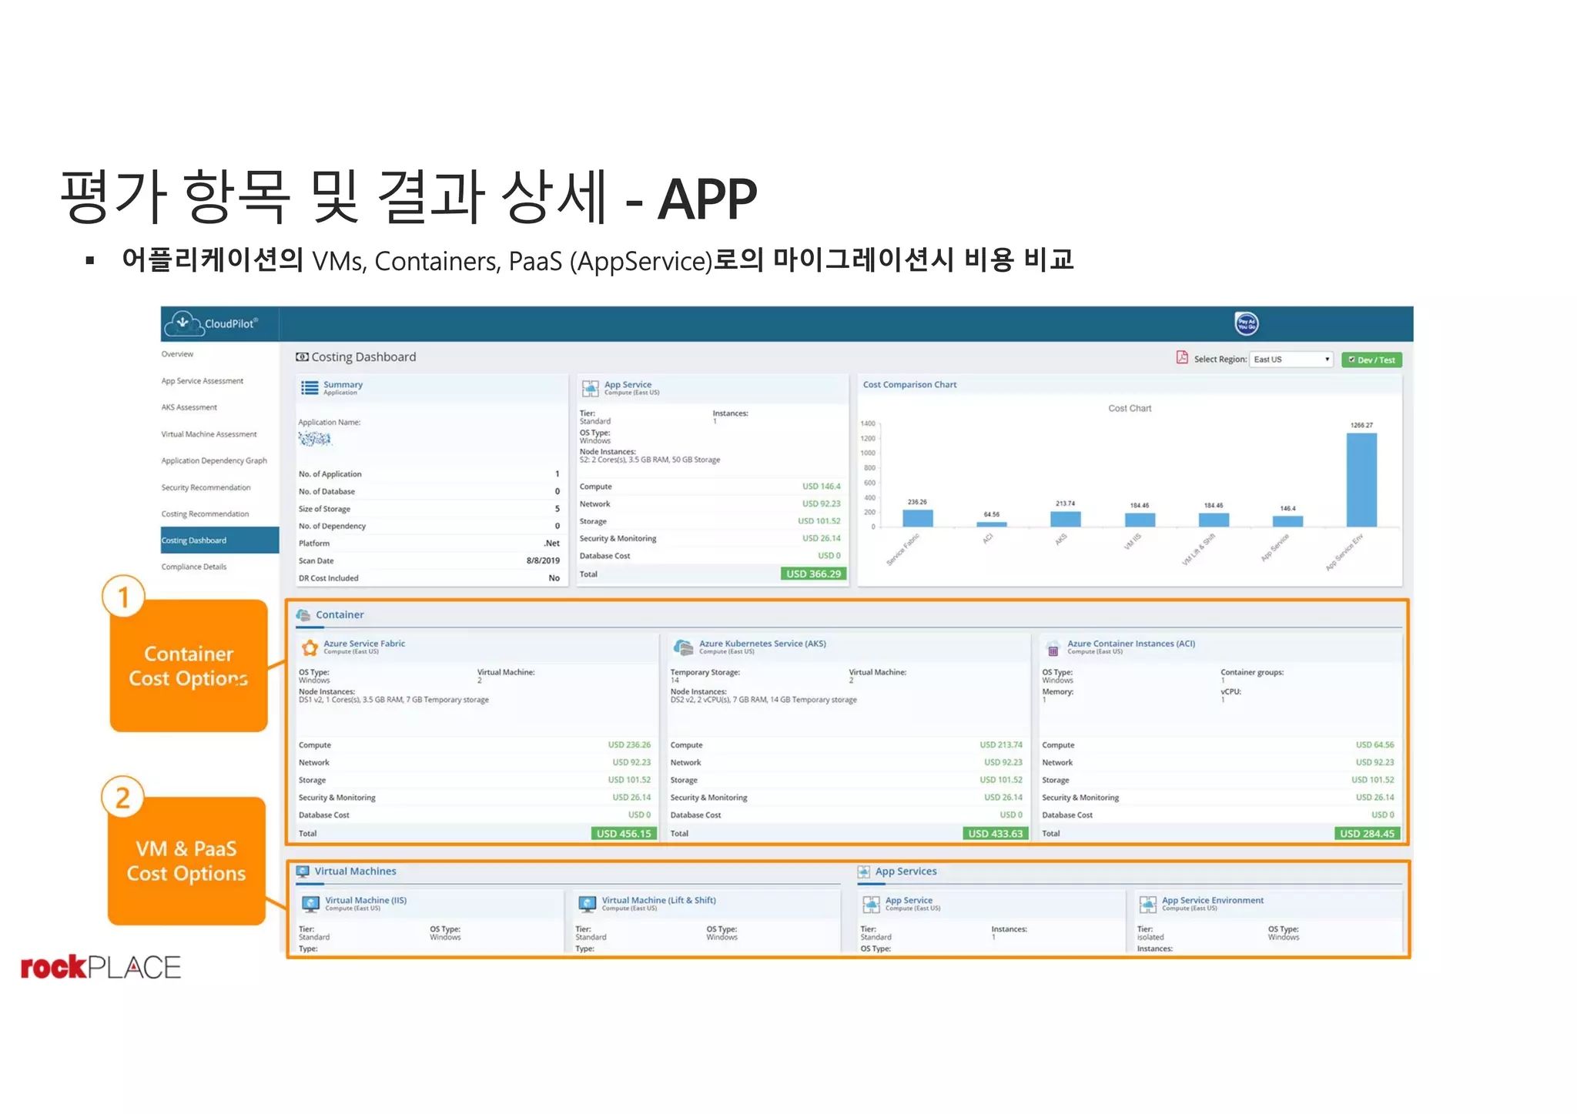Viewport: 1577px width, 1114px height.
Task: Click the Virtual Machine (Lift & Shift) icon
Action: point(588,903)
